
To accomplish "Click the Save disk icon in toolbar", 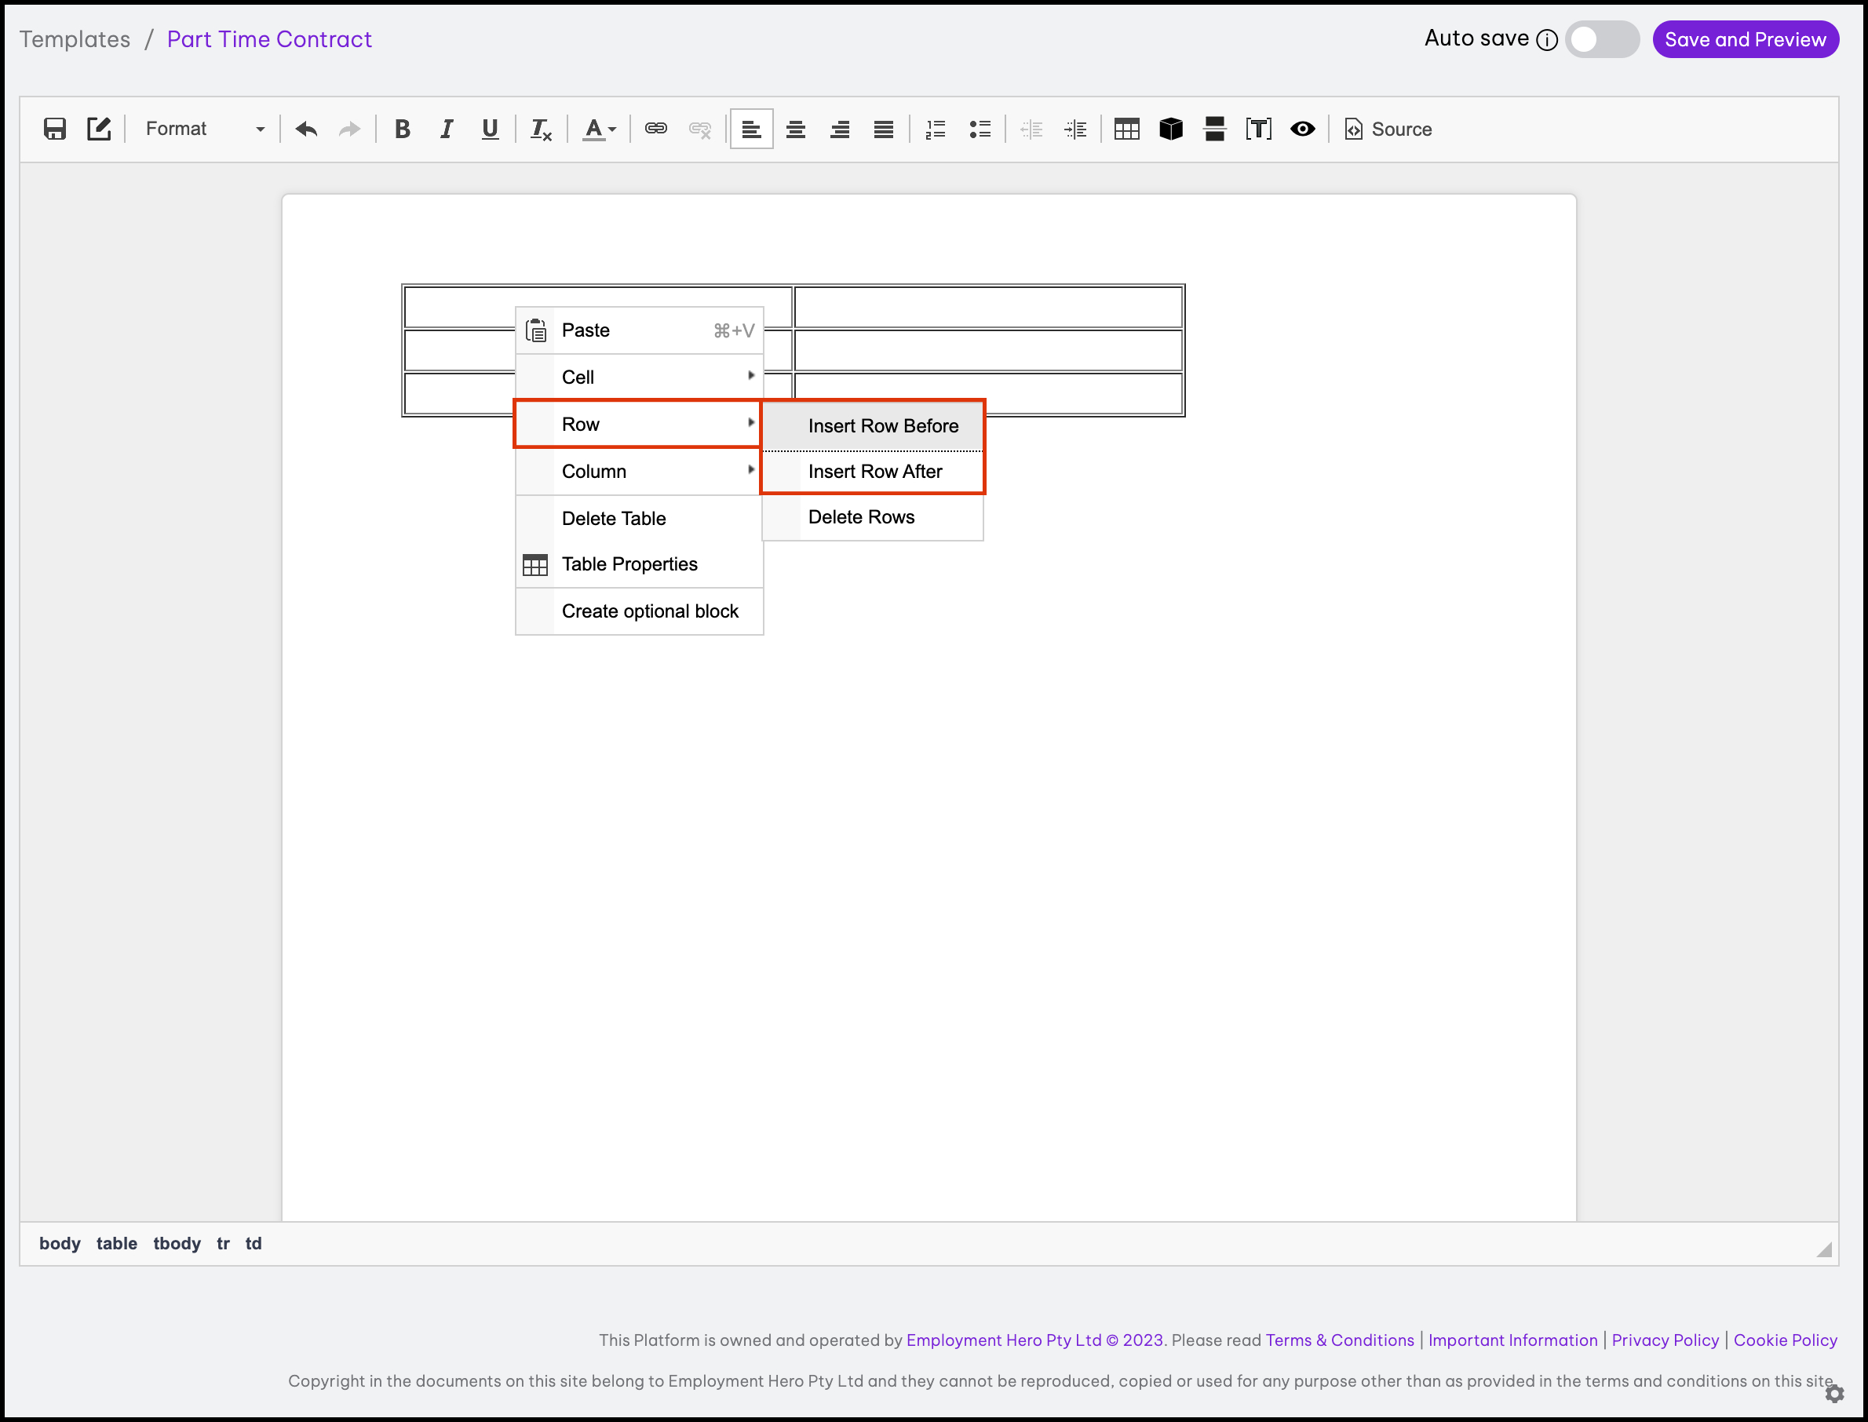I will 55,129.
